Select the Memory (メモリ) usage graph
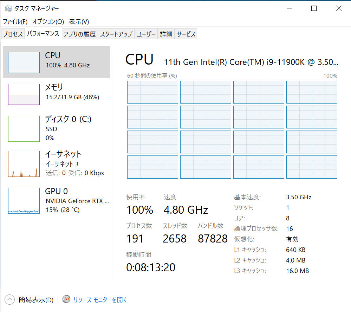The image size is (351, 312). 24,94
